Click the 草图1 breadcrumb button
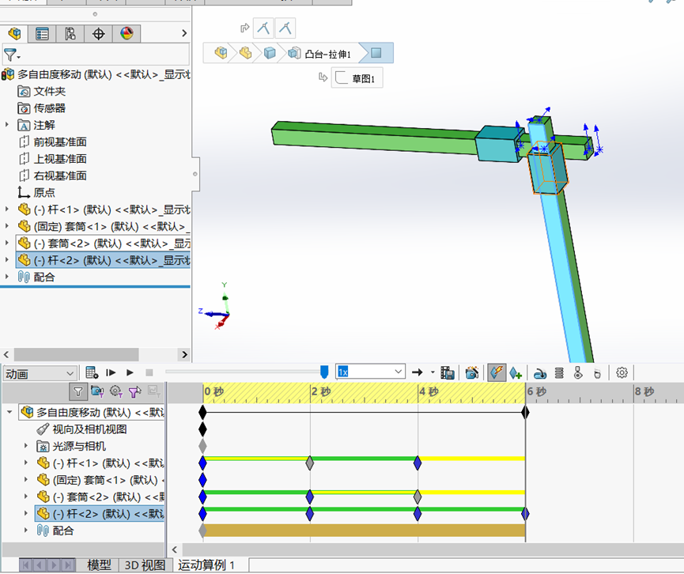 point(357,77)
